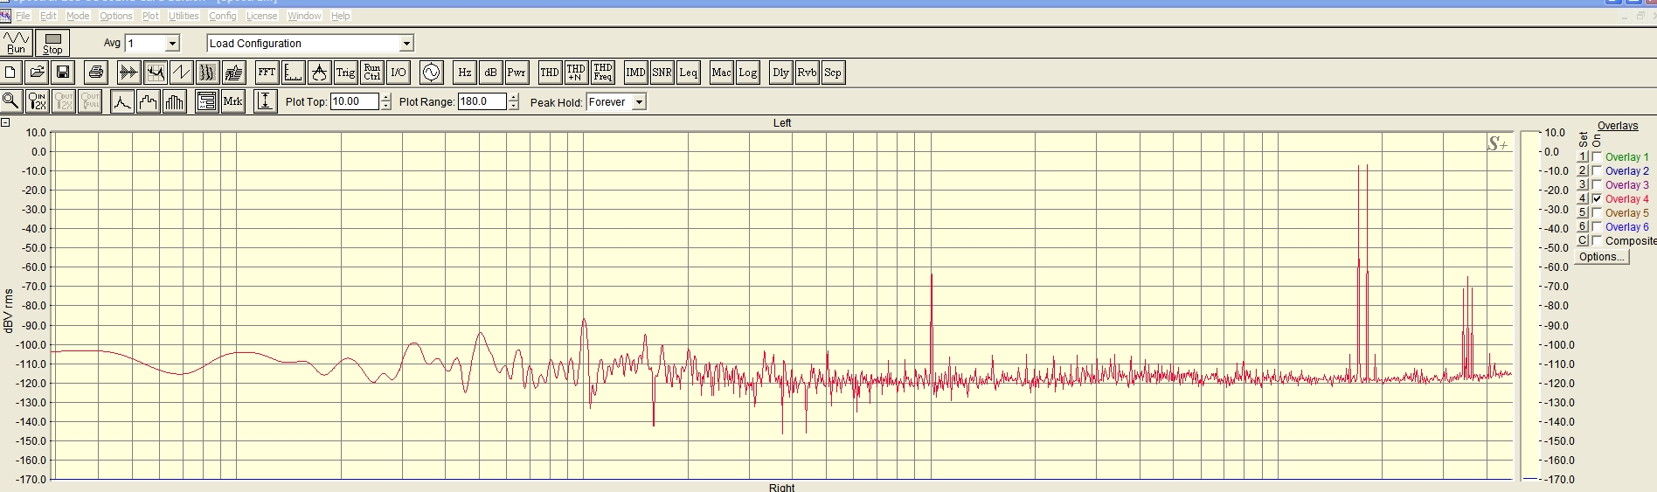Uncheck the Overlay 4 checkbox
This screenshot has height=492, width=1657.
(1598, 199)
